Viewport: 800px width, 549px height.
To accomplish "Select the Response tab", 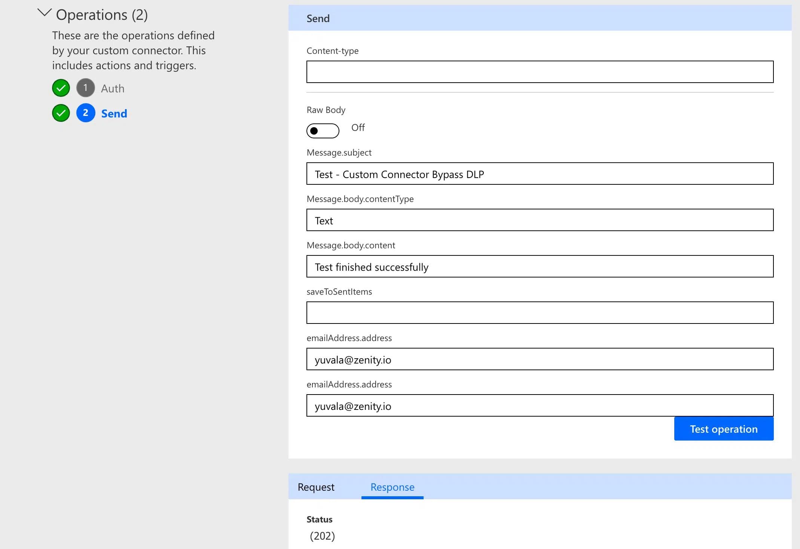I will (x=392, y=487).
